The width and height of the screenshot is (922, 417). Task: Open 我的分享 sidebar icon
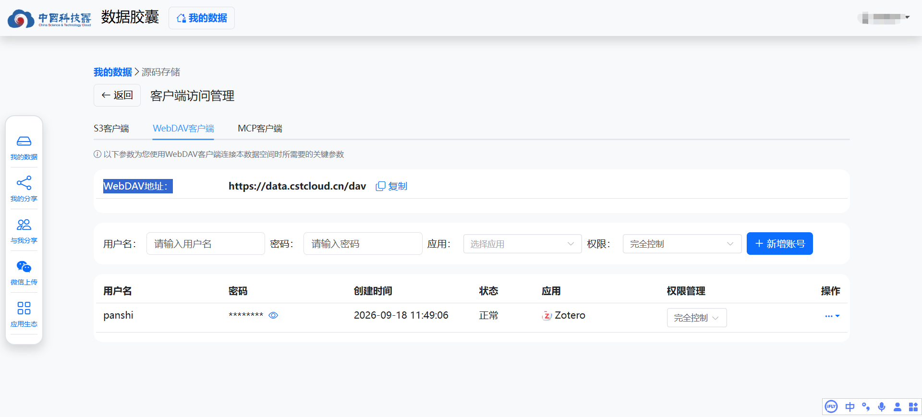[x=24, y=189]
